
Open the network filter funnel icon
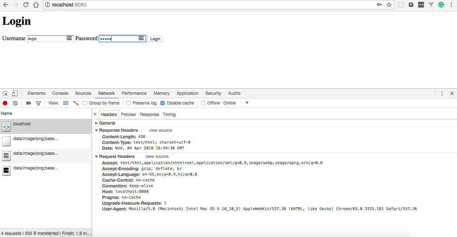pyautogui.click(x=38, y=103)
